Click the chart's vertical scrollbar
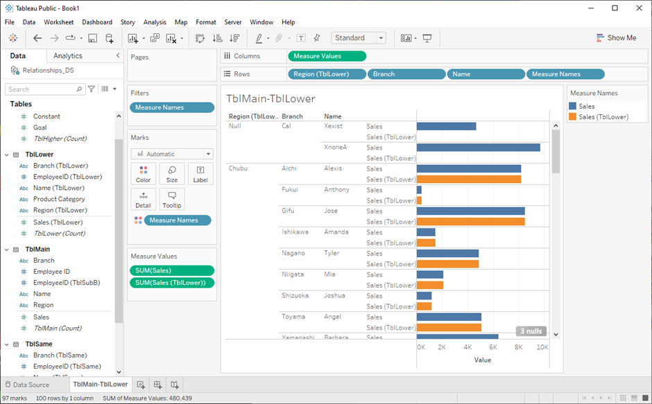This screenshot has width=652, height=404. click(556, 151)
